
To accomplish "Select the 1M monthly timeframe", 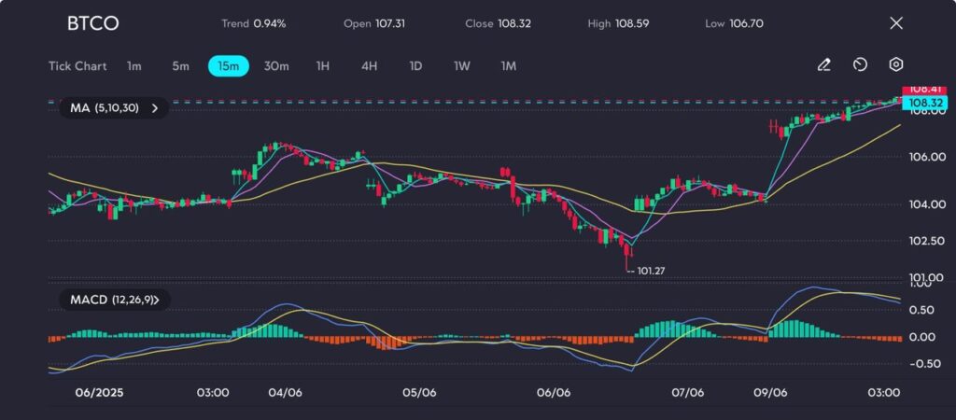I will [508, 66].
